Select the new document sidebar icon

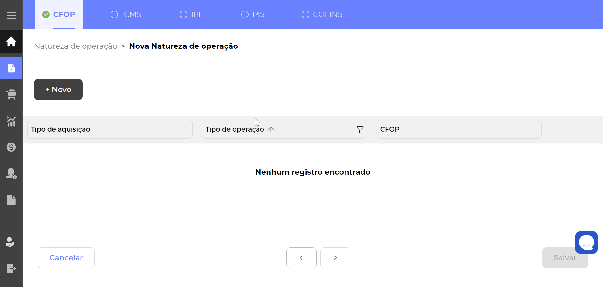(11, 68)
